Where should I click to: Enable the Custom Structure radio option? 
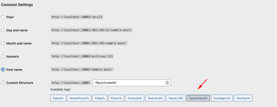tap(3, 83)
